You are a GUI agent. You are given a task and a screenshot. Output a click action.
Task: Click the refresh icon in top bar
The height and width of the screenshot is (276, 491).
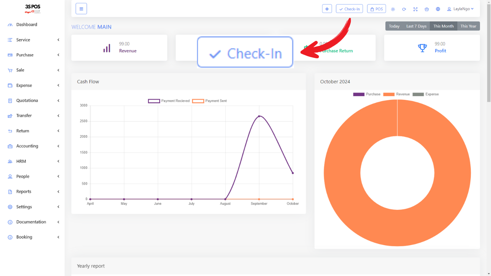pyautogui.click(x=404, y=9)
